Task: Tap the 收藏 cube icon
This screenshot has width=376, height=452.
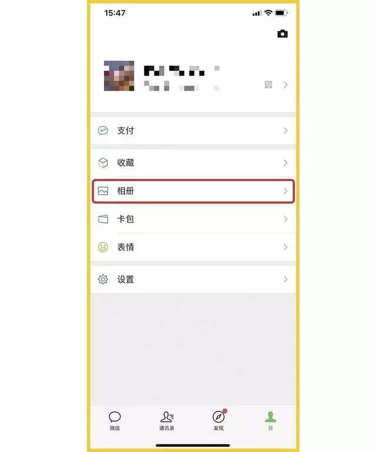Action: pos(103,163)
